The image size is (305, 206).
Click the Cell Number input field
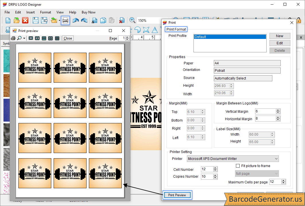[207, 169]
